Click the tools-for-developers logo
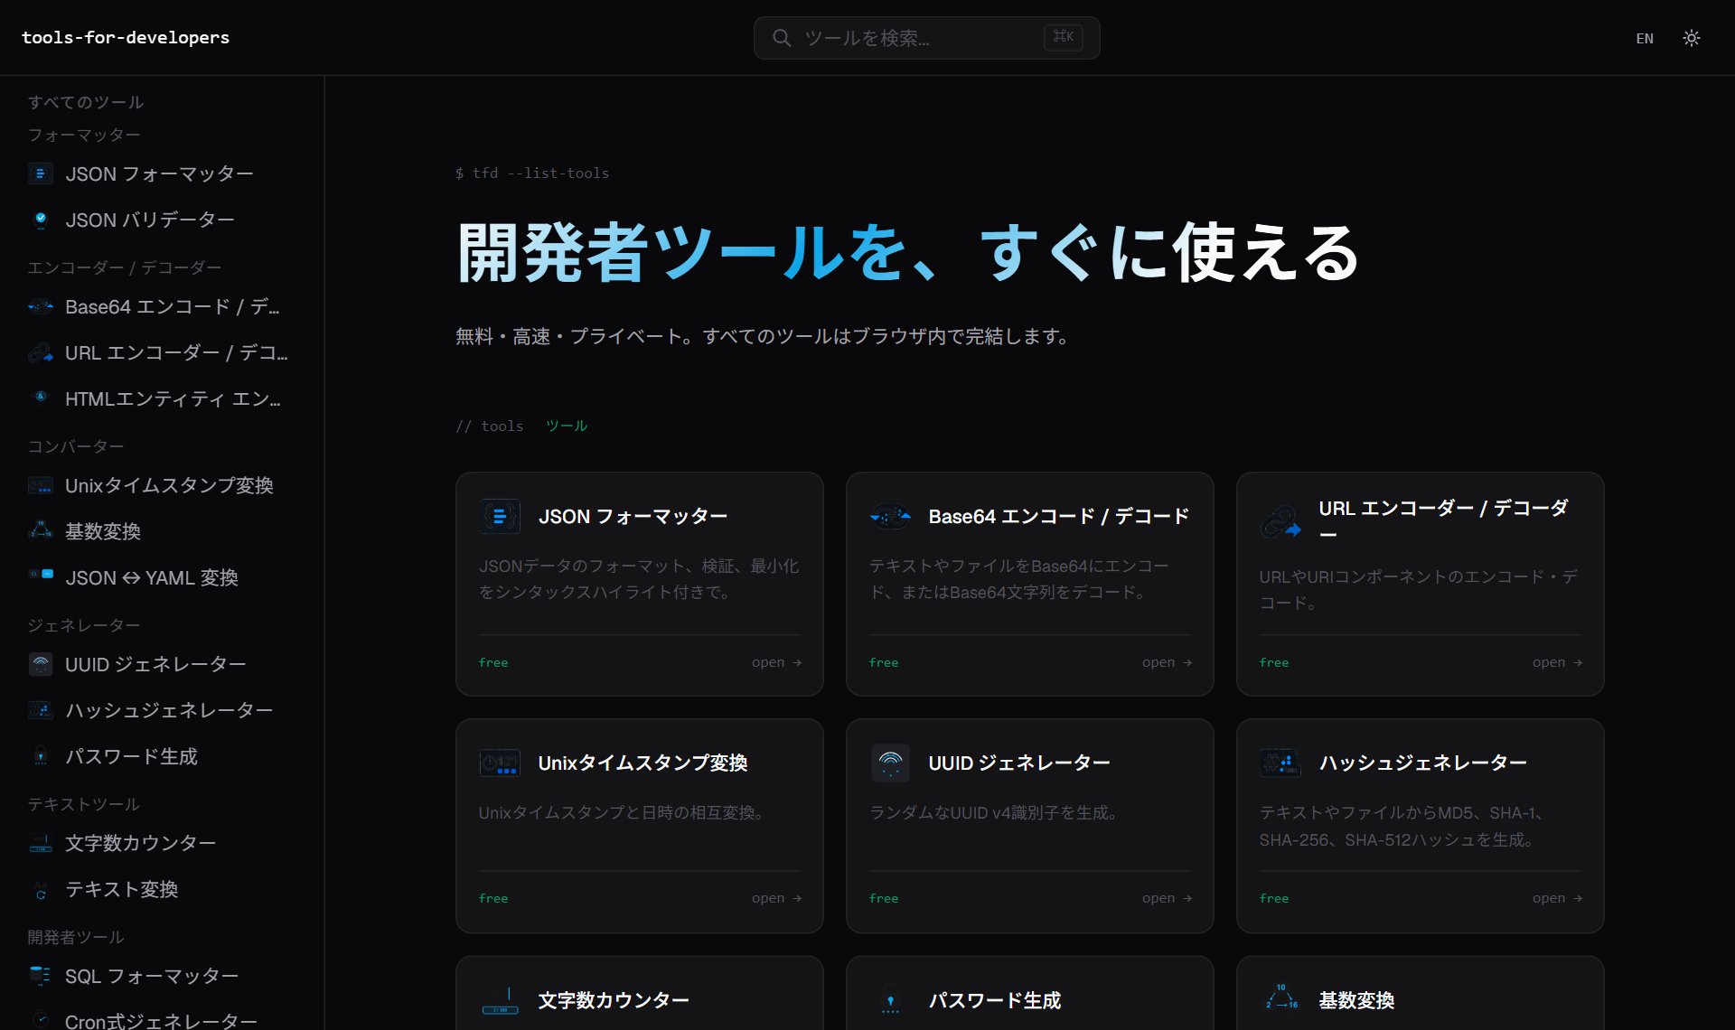The height and width of the screenshot is (1030, 1735). 126,37
